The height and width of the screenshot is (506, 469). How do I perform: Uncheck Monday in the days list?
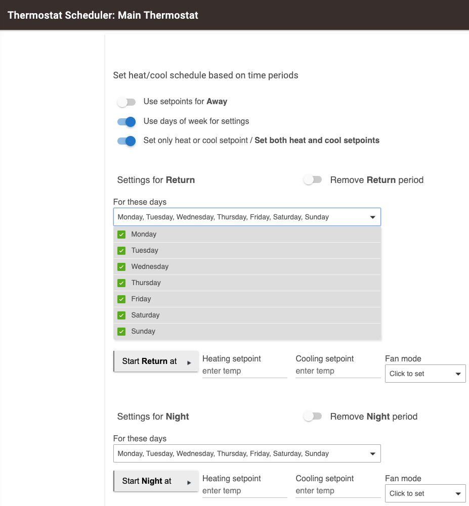[121, 235]
